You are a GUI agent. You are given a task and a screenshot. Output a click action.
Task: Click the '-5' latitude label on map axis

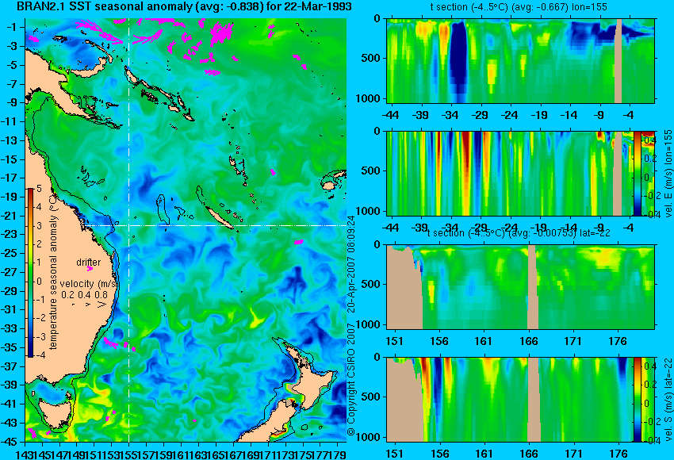pos(12,65)
